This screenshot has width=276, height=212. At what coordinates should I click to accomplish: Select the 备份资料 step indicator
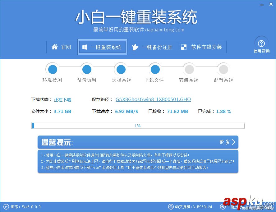(86, 69)
